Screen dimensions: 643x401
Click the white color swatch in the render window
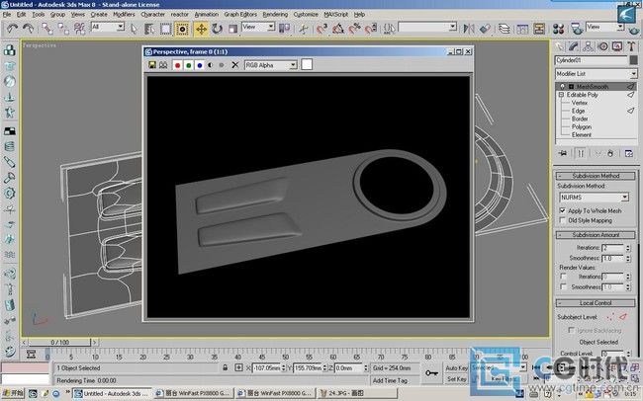[x=307, y=64]
